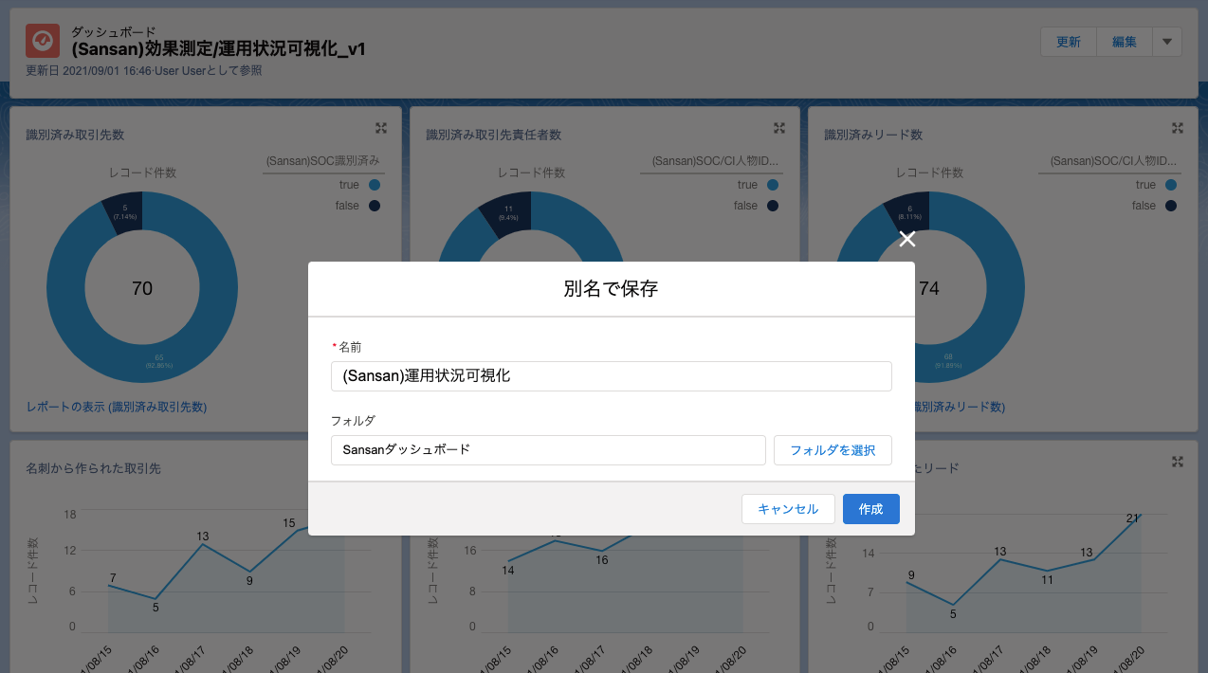This screenshot has width=1208, height=673.
Task: Cancel with the キャンセル button
Action: pos(787,509)
